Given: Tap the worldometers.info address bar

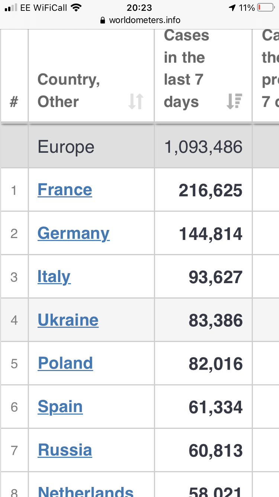Looking at the screenshot, I should [x=144, y=20].
